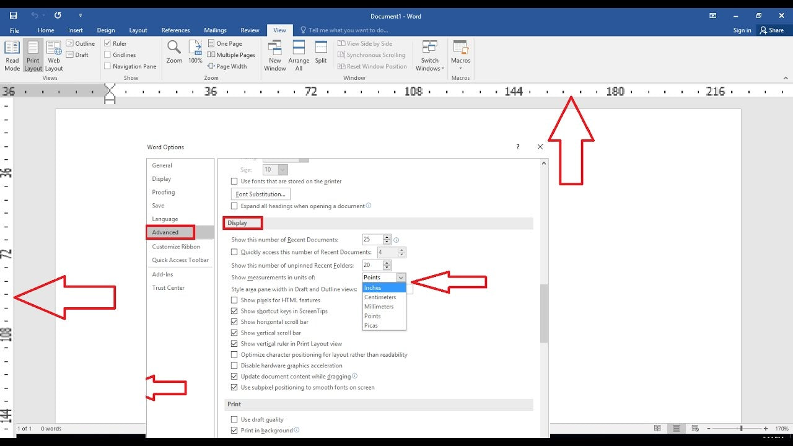Uncheck Show horizontal scroll bar
Image resolution: width=793 pixels, height=446 pixels.
tap(234, 322)
